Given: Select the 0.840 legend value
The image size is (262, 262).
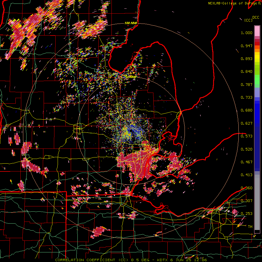Looking at the screenshot, I should pos(247,72).
